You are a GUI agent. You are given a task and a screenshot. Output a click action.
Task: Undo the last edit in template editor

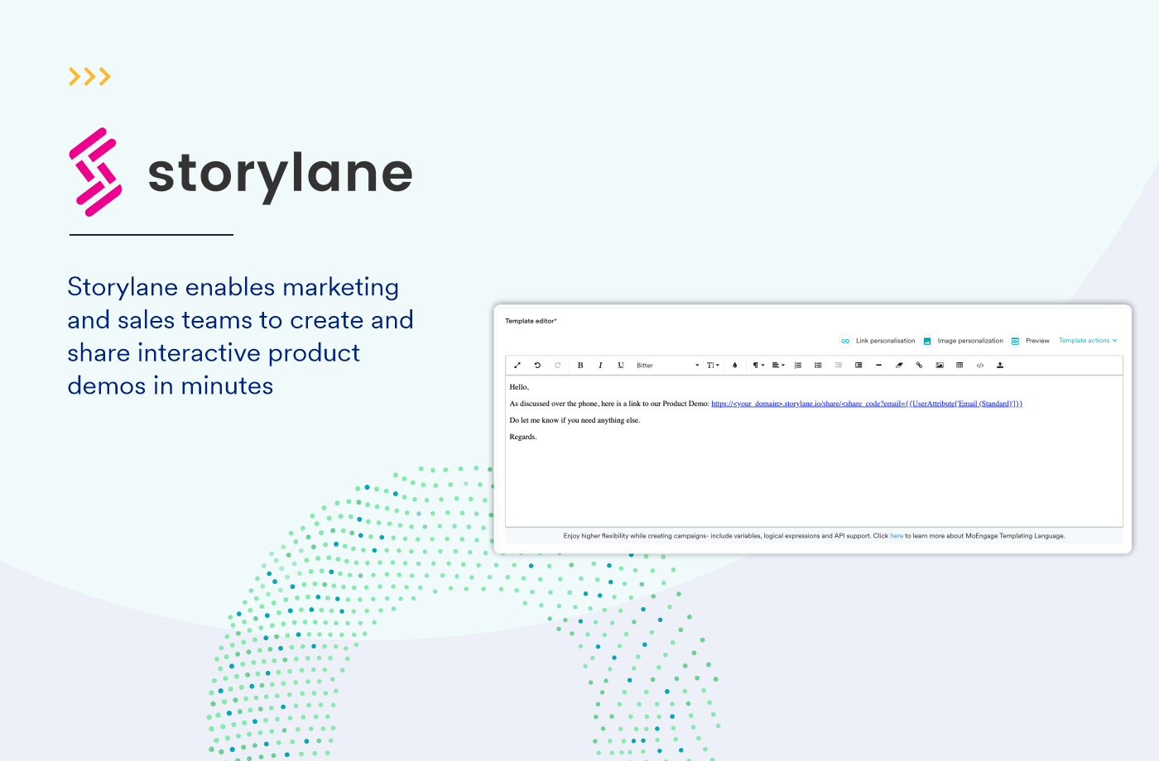pyautogui.click(x=537, y=365)
